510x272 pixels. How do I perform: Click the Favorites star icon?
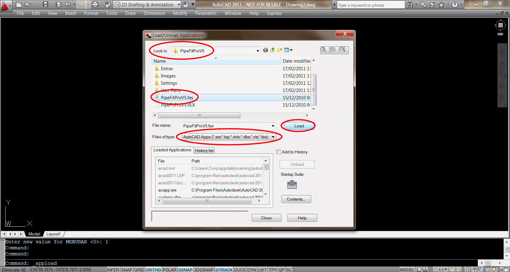[441, 5]
